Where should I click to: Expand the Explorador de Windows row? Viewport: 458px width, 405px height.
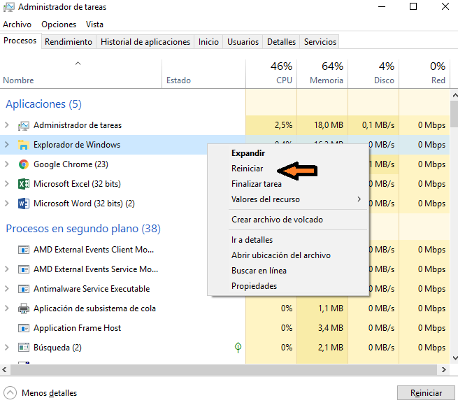click(x=7, y=144)
